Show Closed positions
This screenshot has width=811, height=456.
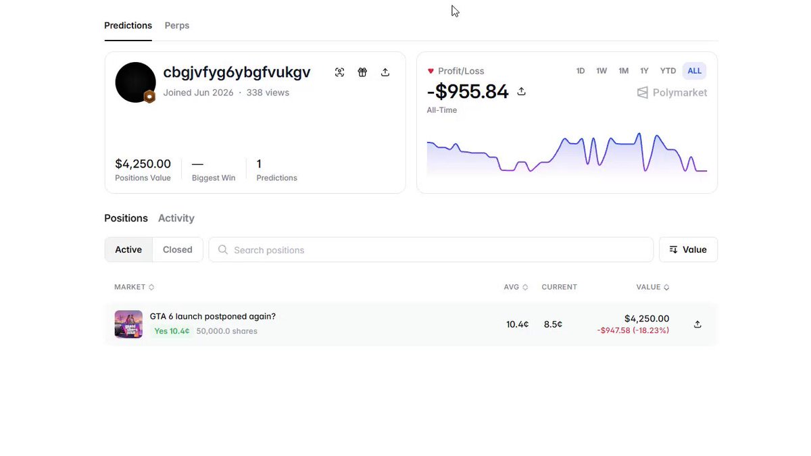(178, 250)
